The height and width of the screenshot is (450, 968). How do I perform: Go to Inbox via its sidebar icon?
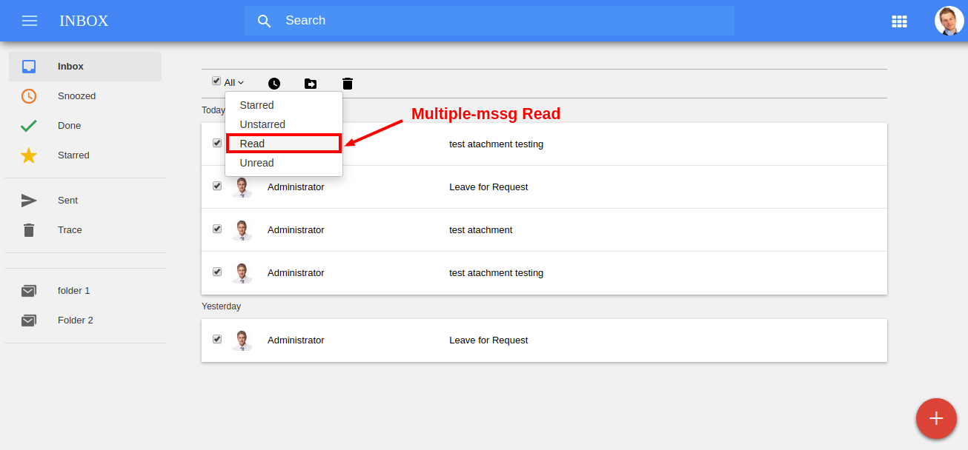click(29, 67)
